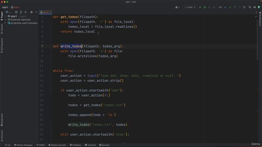The image size is (262, 147).
Task: Click 'while True' on line 12
Action: [63, 71]
